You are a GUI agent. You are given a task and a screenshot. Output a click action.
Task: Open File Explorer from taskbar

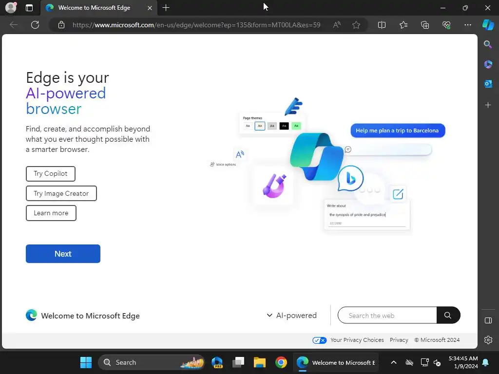(260, 362)
